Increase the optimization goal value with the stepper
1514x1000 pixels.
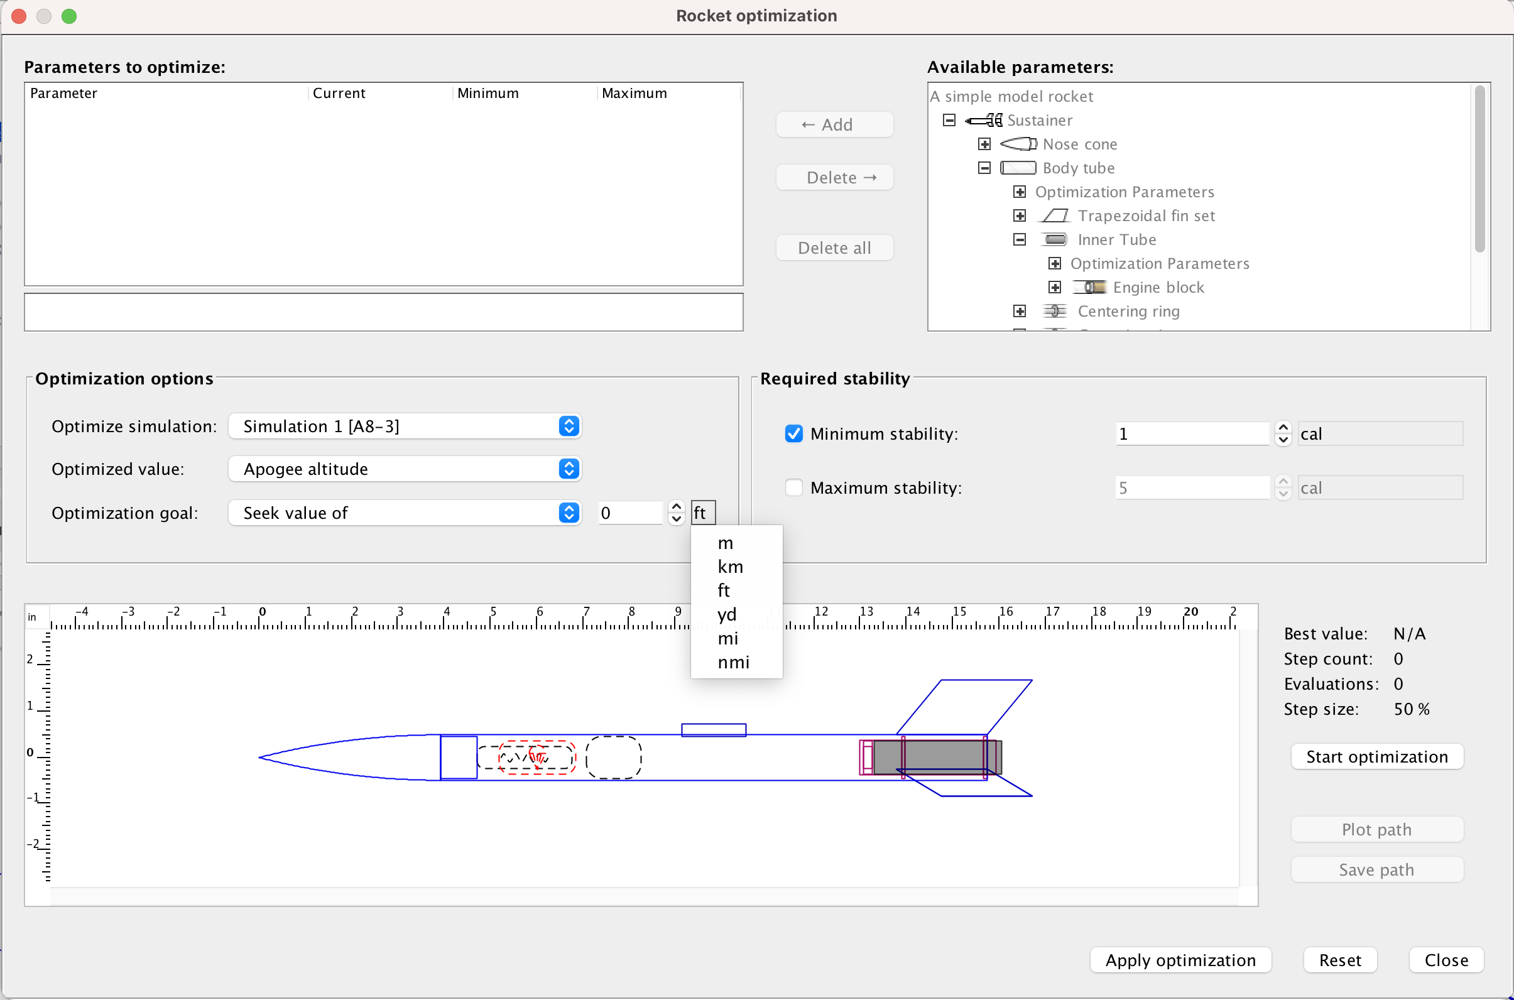point(676,507)
